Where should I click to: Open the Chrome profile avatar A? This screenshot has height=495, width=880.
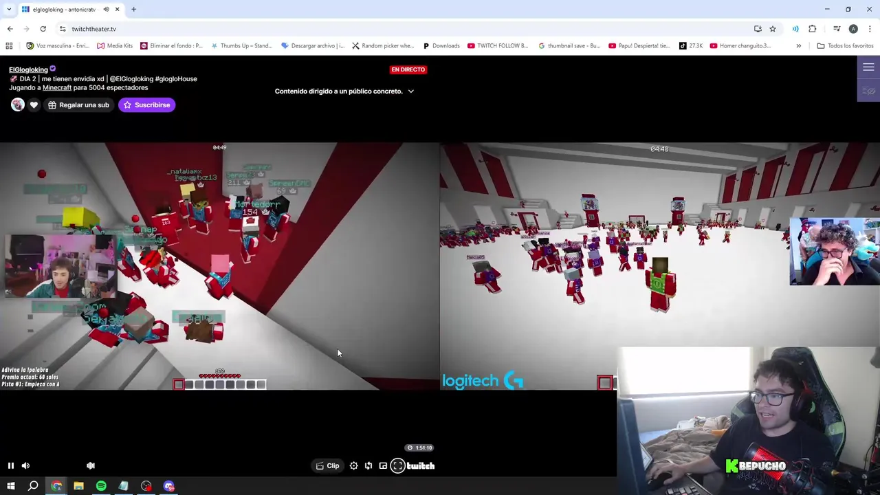pos(853,29)
